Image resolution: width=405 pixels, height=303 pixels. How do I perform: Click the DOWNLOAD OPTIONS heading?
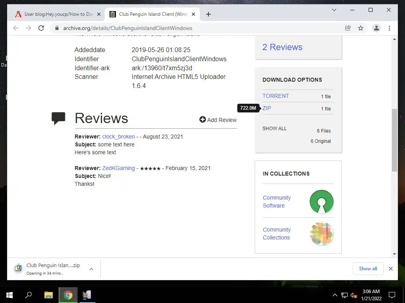(x=292, y=80)
